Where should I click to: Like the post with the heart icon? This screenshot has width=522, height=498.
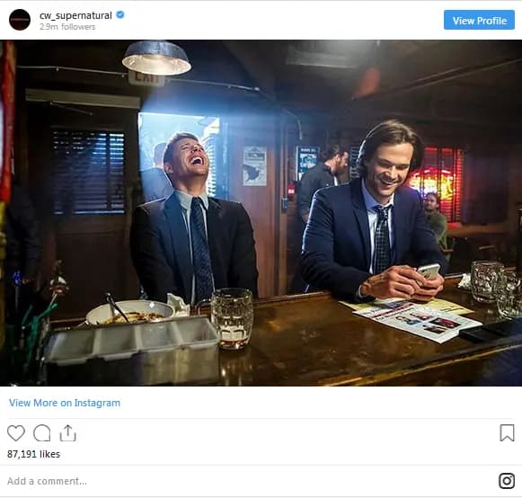[x=16, y=433]
